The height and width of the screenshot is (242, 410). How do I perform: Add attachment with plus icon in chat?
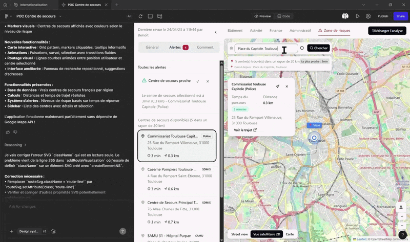point(11,231)
